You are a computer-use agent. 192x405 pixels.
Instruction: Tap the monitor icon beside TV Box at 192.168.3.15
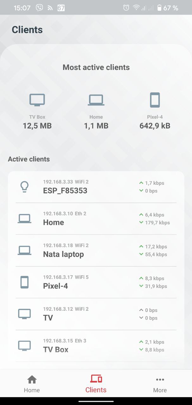(x=24, y=346)
